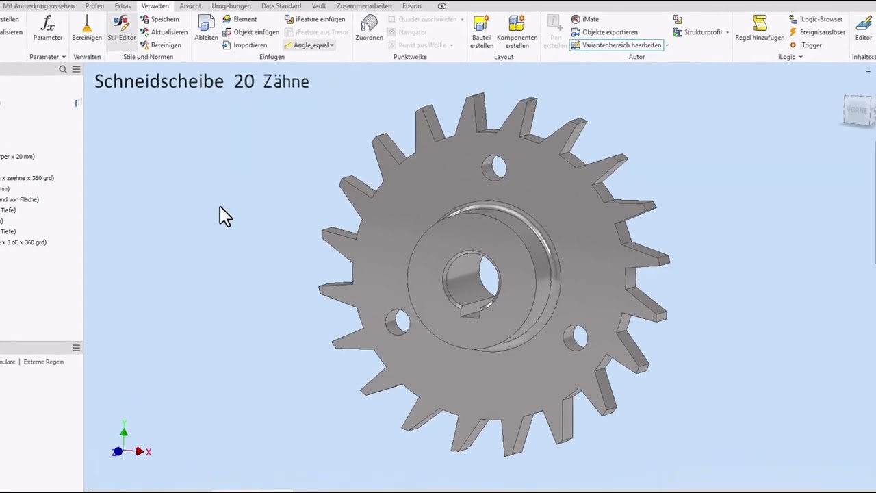Click the Ableiten tool

[x=206, y=29]
